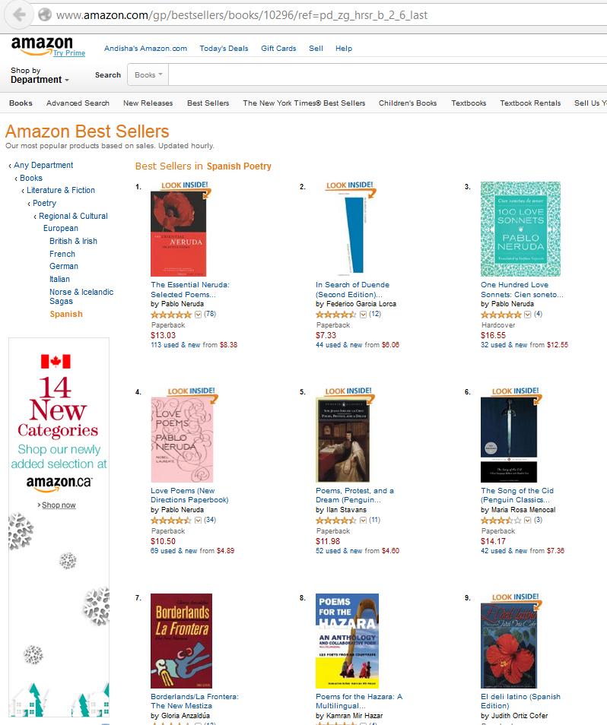607x725 pixels.
Task: Click the globe icon in address bar
Action: click(45, 14)
